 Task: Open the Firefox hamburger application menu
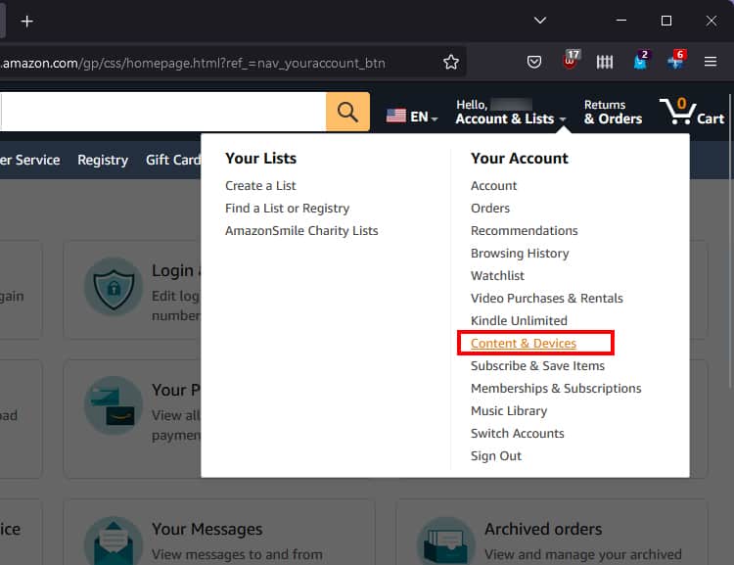711,62
